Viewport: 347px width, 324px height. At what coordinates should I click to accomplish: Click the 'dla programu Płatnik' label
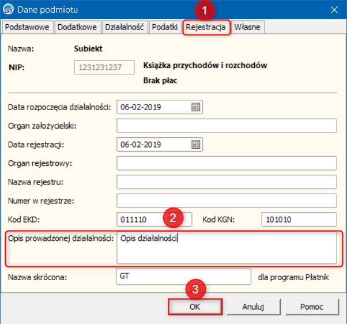[x=293, y=277]
